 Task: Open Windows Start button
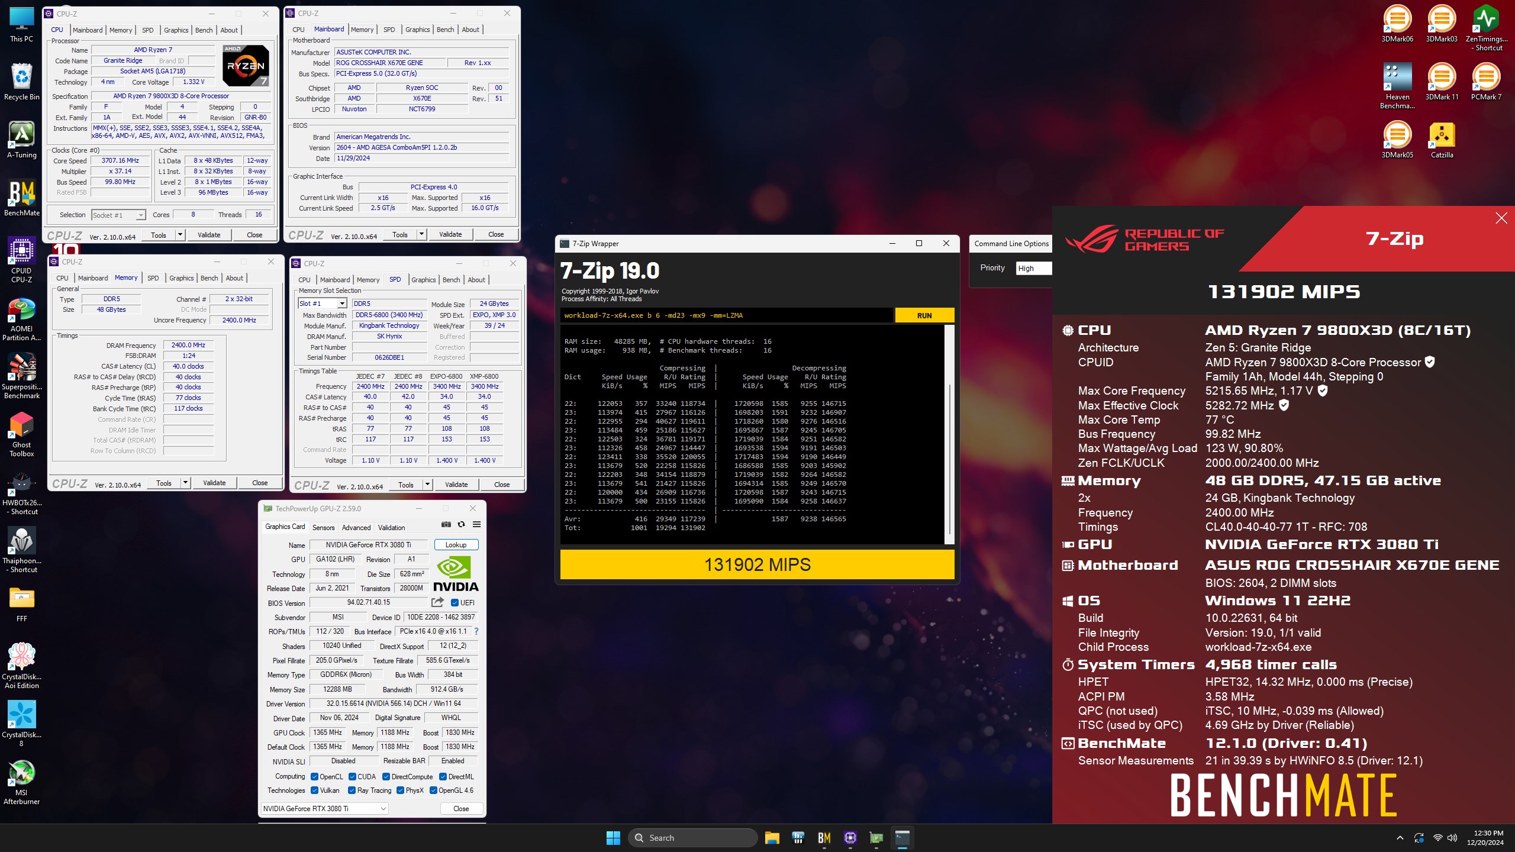click(613, 838)
